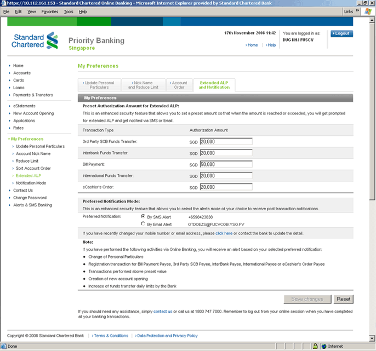Open Loans in the sidebar

pyautogui.click(x=19, y=88)
